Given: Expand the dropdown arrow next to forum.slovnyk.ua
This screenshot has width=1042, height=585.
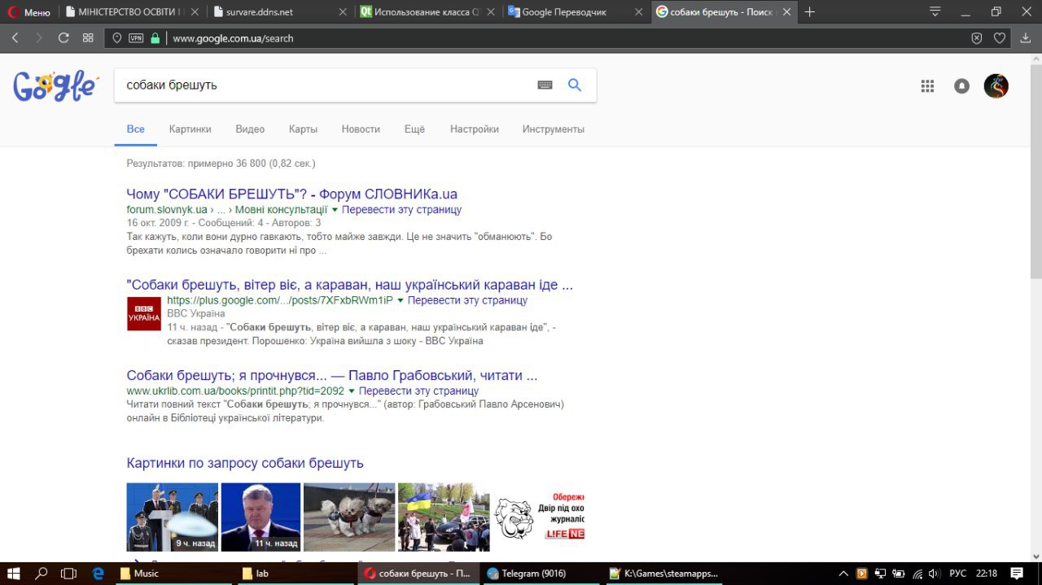Looking at the screenshot, I should 335,210.
